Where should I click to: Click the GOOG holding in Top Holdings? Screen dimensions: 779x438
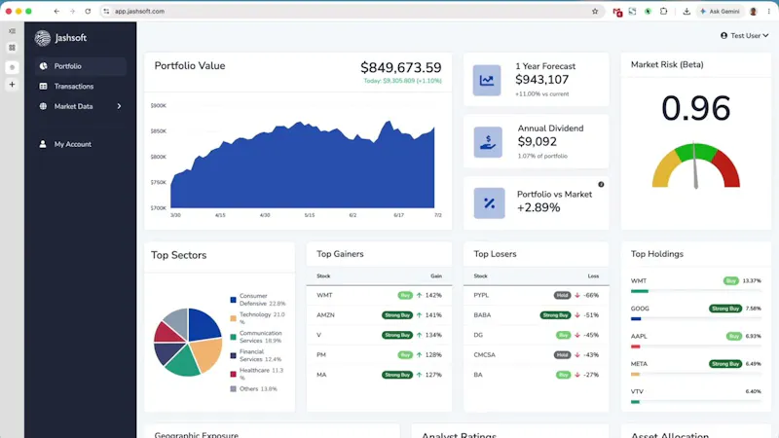pos(640,309)
